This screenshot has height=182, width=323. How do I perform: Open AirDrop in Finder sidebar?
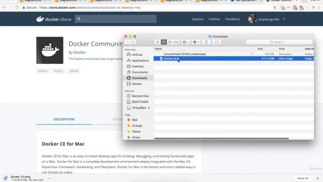point(138,55)
